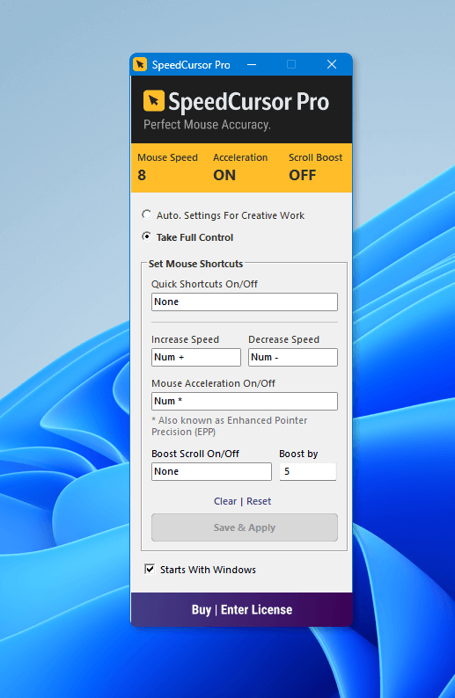Image resolution: width=455 pixels, height=698 pixels.
Task: Click the Clear link
Action: point(225,501)
